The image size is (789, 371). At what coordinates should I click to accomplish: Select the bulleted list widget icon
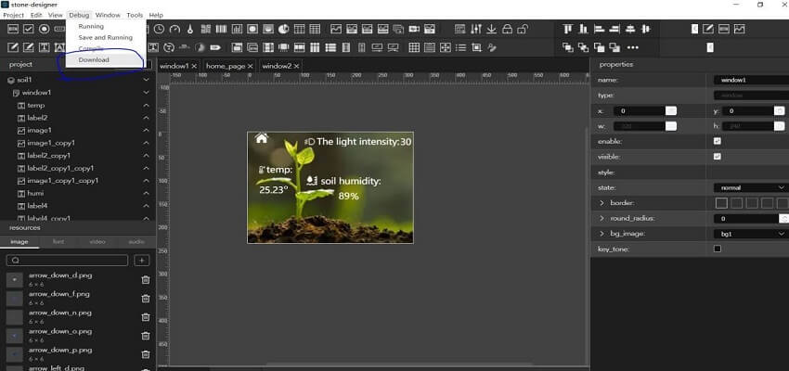(x=460, y=47)
